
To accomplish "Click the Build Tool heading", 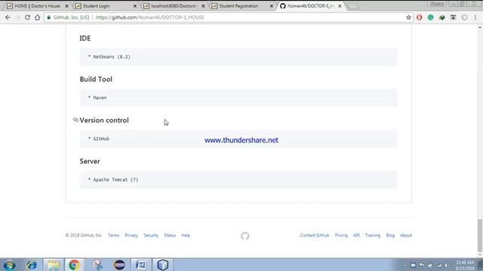I will coord(96,79).
